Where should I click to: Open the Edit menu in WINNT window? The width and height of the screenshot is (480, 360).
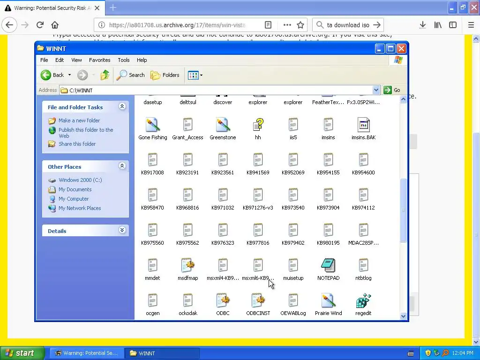pyautogui.click(x=60, y=60)
